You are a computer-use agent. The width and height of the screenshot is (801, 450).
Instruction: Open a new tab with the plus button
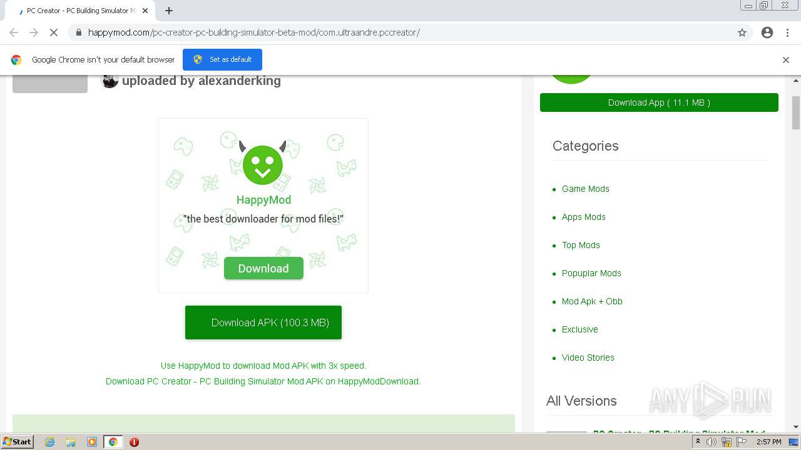(x=169, y=11)
